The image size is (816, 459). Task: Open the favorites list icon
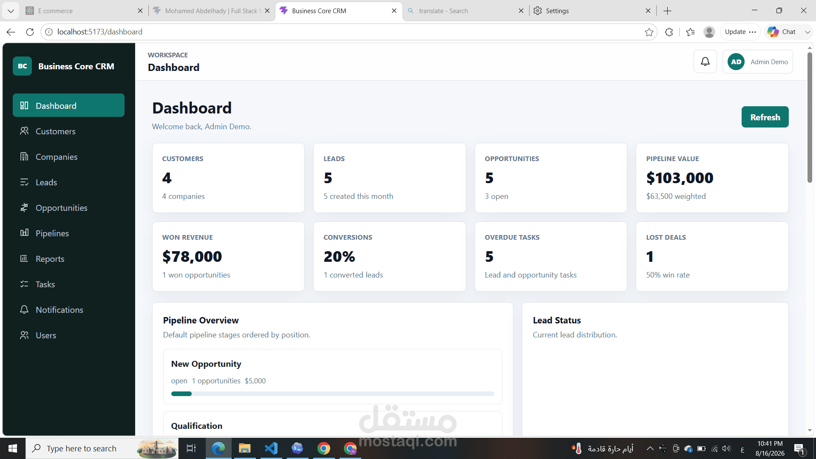pos(690,32)
